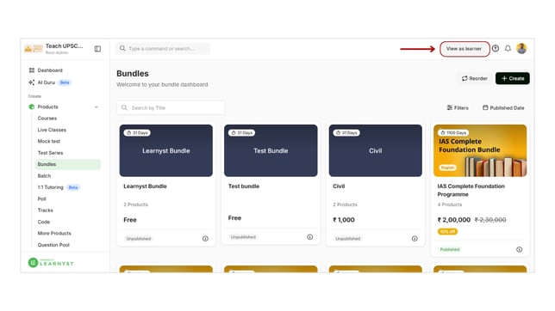Focus the Type a command or search field

[163, 48]
